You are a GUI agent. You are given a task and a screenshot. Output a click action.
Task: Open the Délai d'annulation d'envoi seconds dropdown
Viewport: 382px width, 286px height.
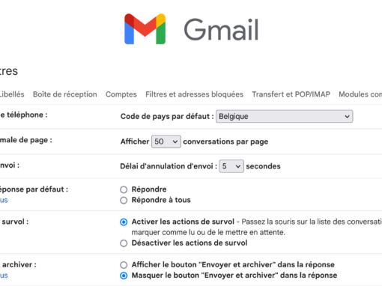click(x=231, y=166)
